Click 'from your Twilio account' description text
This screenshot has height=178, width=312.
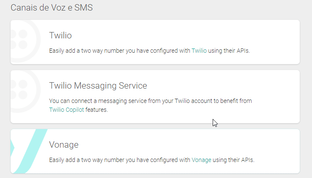(x=179, y=101)
